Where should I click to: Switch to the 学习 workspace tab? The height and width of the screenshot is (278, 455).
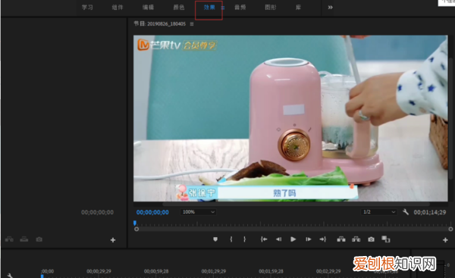point(87,8)
